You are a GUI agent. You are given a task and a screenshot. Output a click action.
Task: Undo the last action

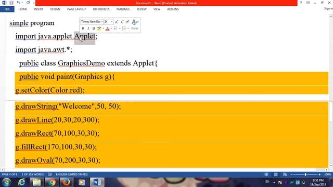(x=19, y=3)
